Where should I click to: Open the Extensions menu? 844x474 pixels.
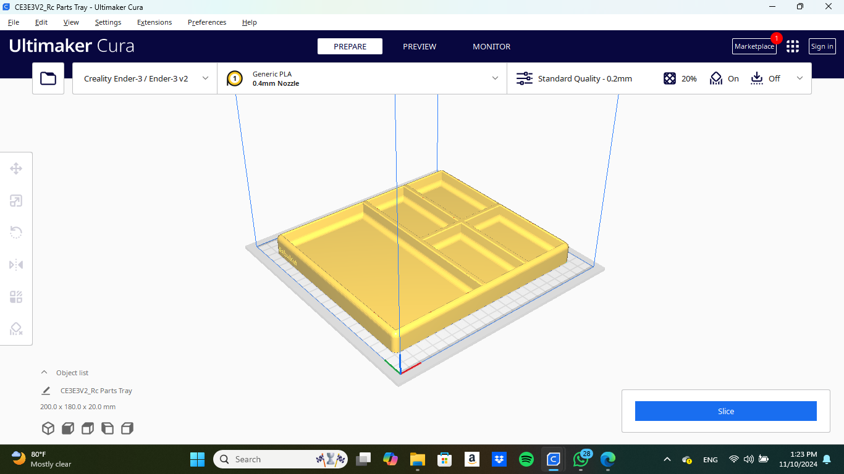(x=154, y=22)
